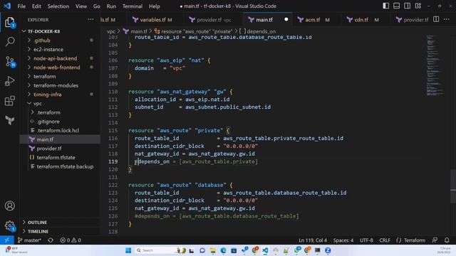The height and width of the screenshot is (256, 456).
Task: Open the Selection menu
Action: (x=58, y=6)
